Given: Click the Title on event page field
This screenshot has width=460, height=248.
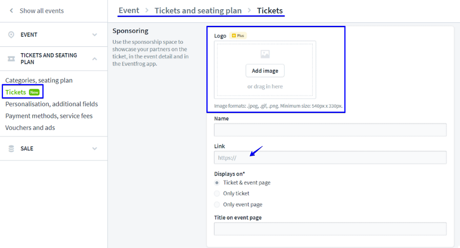Looking at the screenshot, I should coord(330,229).
